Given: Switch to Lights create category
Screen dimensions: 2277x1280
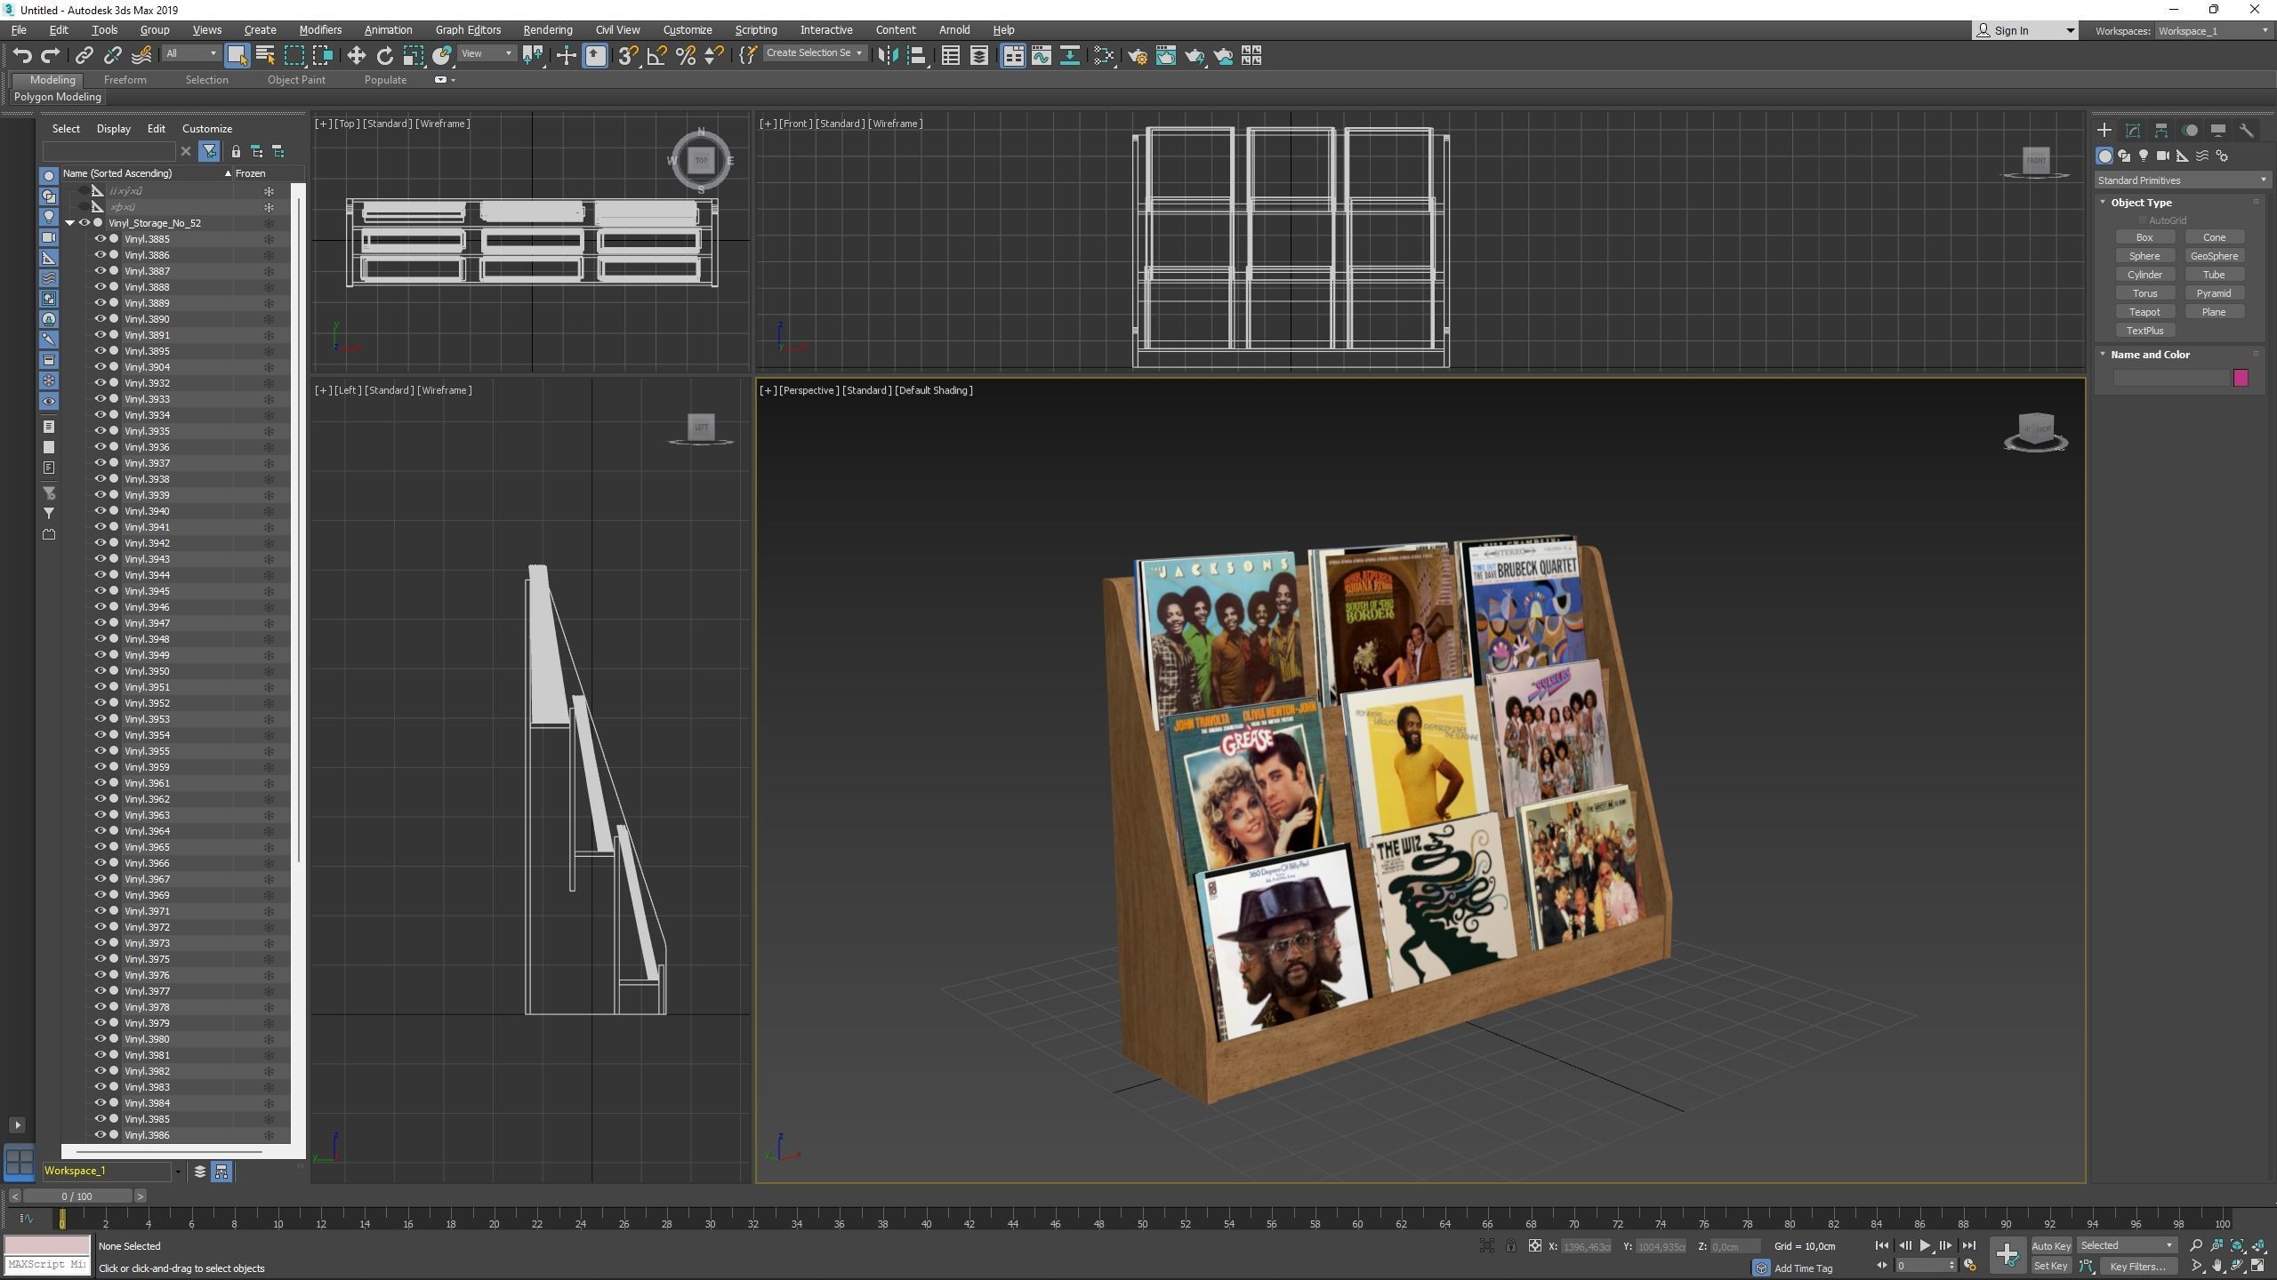Looking at the screenshot, I should pyautogui.click(x=2144, y=156).
